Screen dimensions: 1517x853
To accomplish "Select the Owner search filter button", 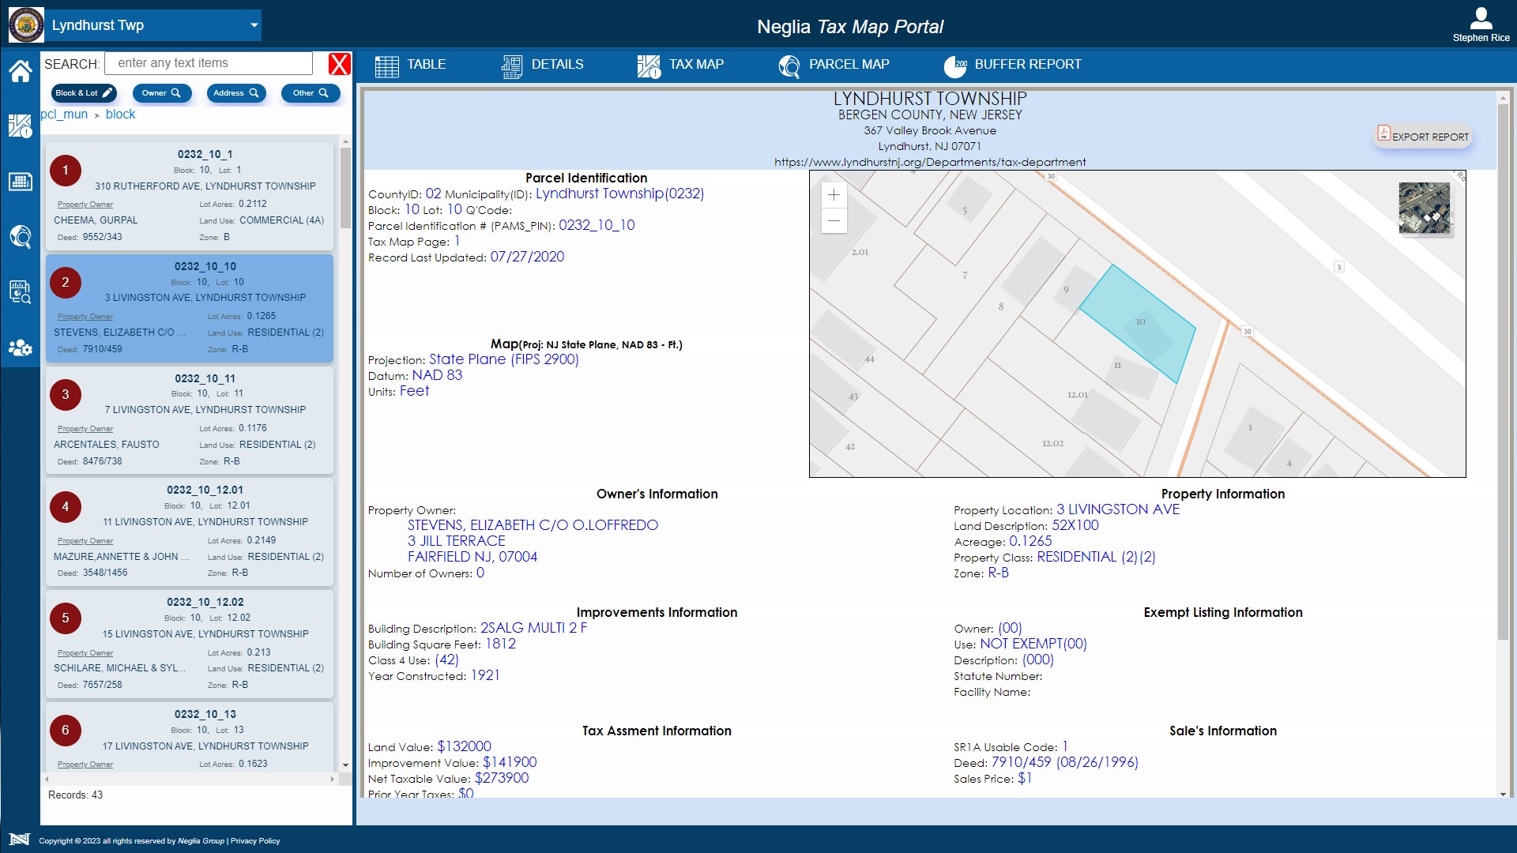I will [x=161, y=93].
